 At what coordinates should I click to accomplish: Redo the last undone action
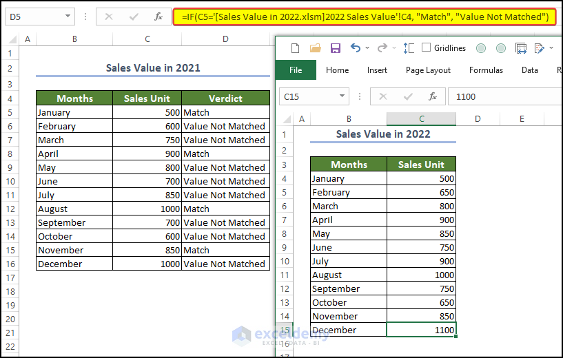(382, 48)
